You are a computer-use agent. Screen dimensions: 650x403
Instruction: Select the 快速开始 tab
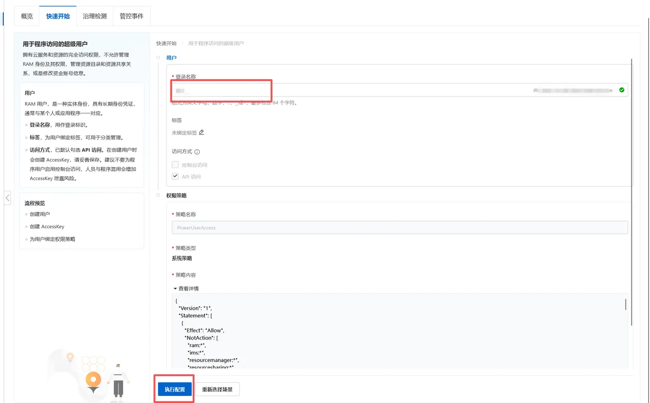coord(58,16)
